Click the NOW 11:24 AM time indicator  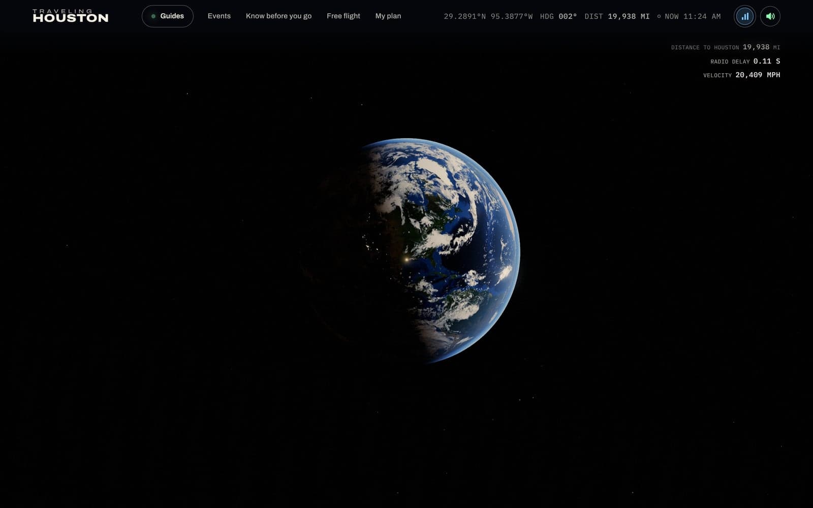689,16
